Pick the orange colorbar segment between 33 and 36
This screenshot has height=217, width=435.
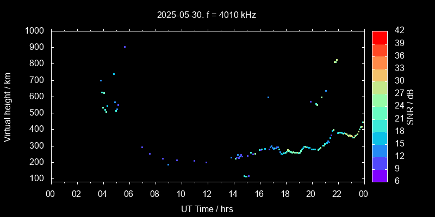(x=380, y=62)
